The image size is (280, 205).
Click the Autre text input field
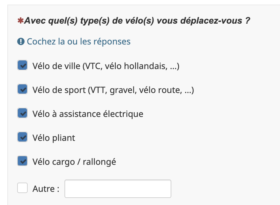pos(118,188)
